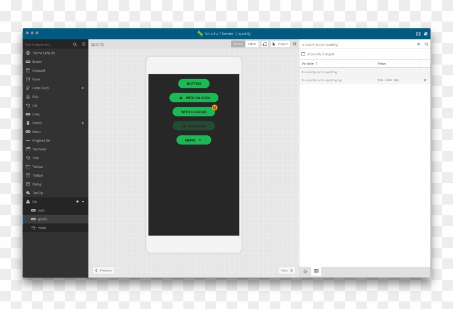Expand the Form Fields submenu arrow
This screenshot has height=309, width=453.
83,88
